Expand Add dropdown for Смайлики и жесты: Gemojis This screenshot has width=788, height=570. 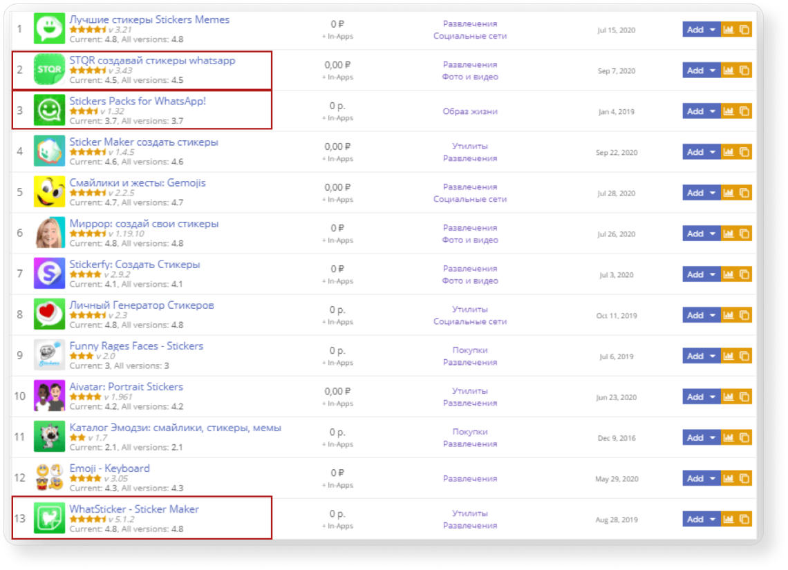(713, 193)
